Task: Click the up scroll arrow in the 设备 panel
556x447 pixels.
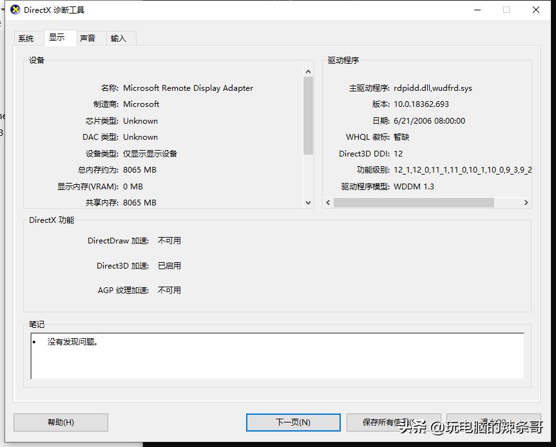Action: pyautogui.click(x=308, y=71)
